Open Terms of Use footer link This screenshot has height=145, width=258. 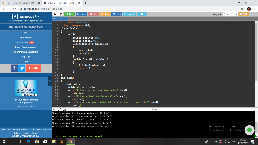click(x=26, y=130)
